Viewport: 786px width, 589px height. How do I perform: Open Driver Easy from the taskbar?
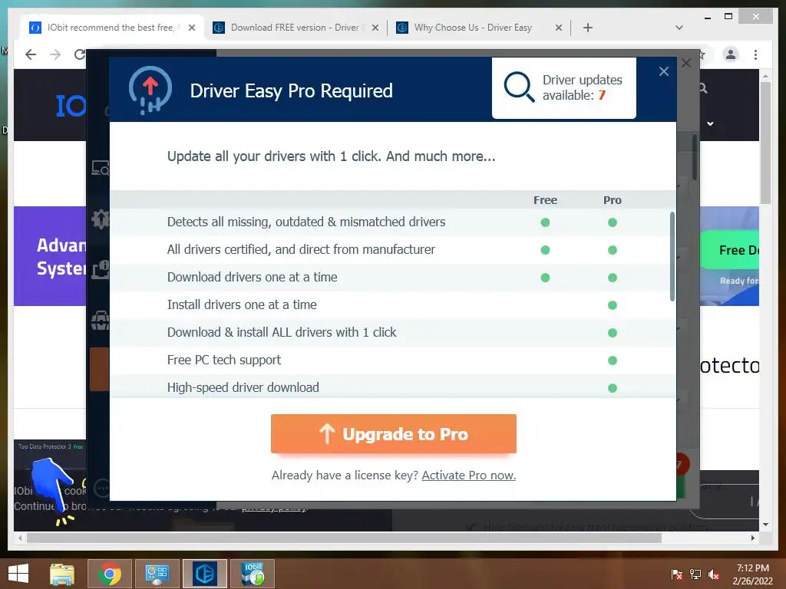(x=204, y=574)
